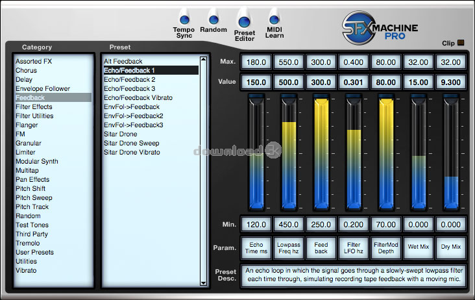Select the Assorted FX category
This screenshot has height=300, width=475.
pyautogui.click(x=34, y=61)
